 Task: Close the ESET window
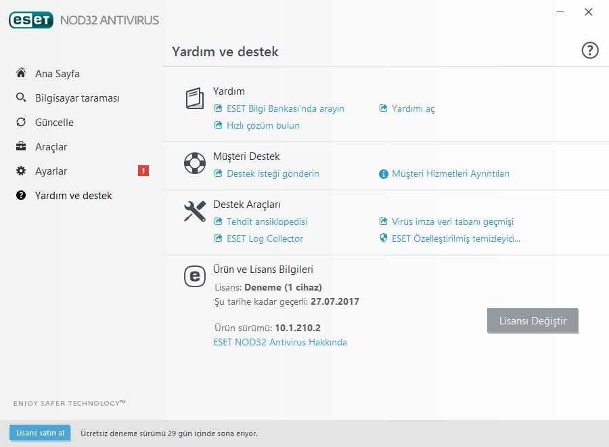(x=589, y=12)
